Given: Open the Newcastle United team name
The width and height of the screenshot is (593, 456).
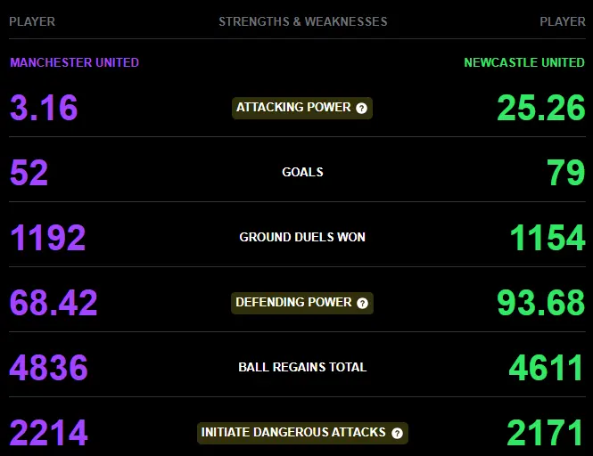Looking at the screenshot, I should click(524, 62).
